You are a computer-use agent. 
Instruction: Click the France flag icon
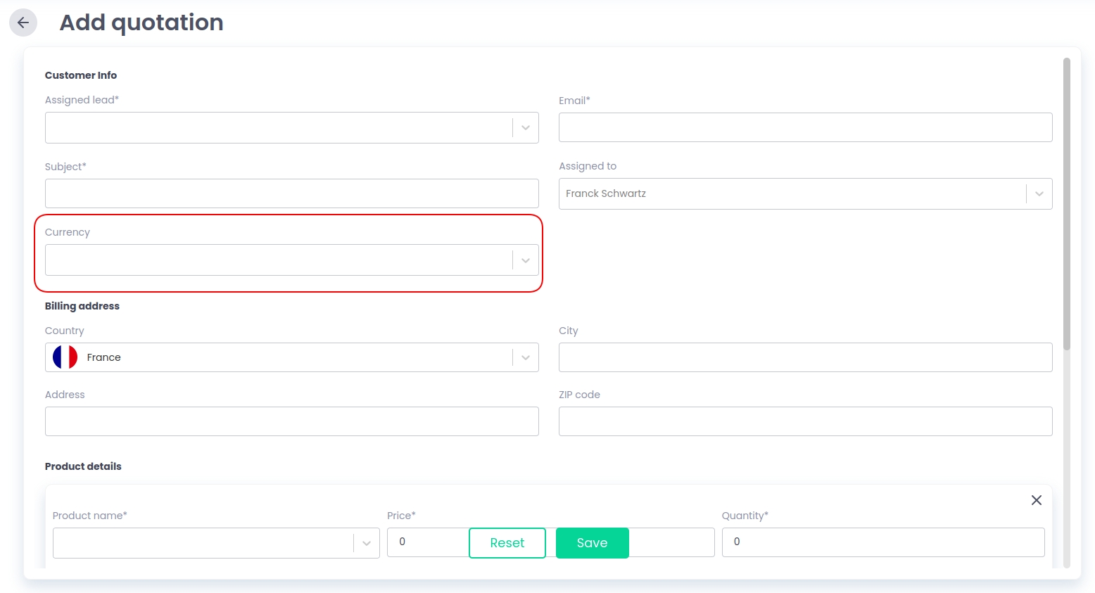(x=65, y=357)
